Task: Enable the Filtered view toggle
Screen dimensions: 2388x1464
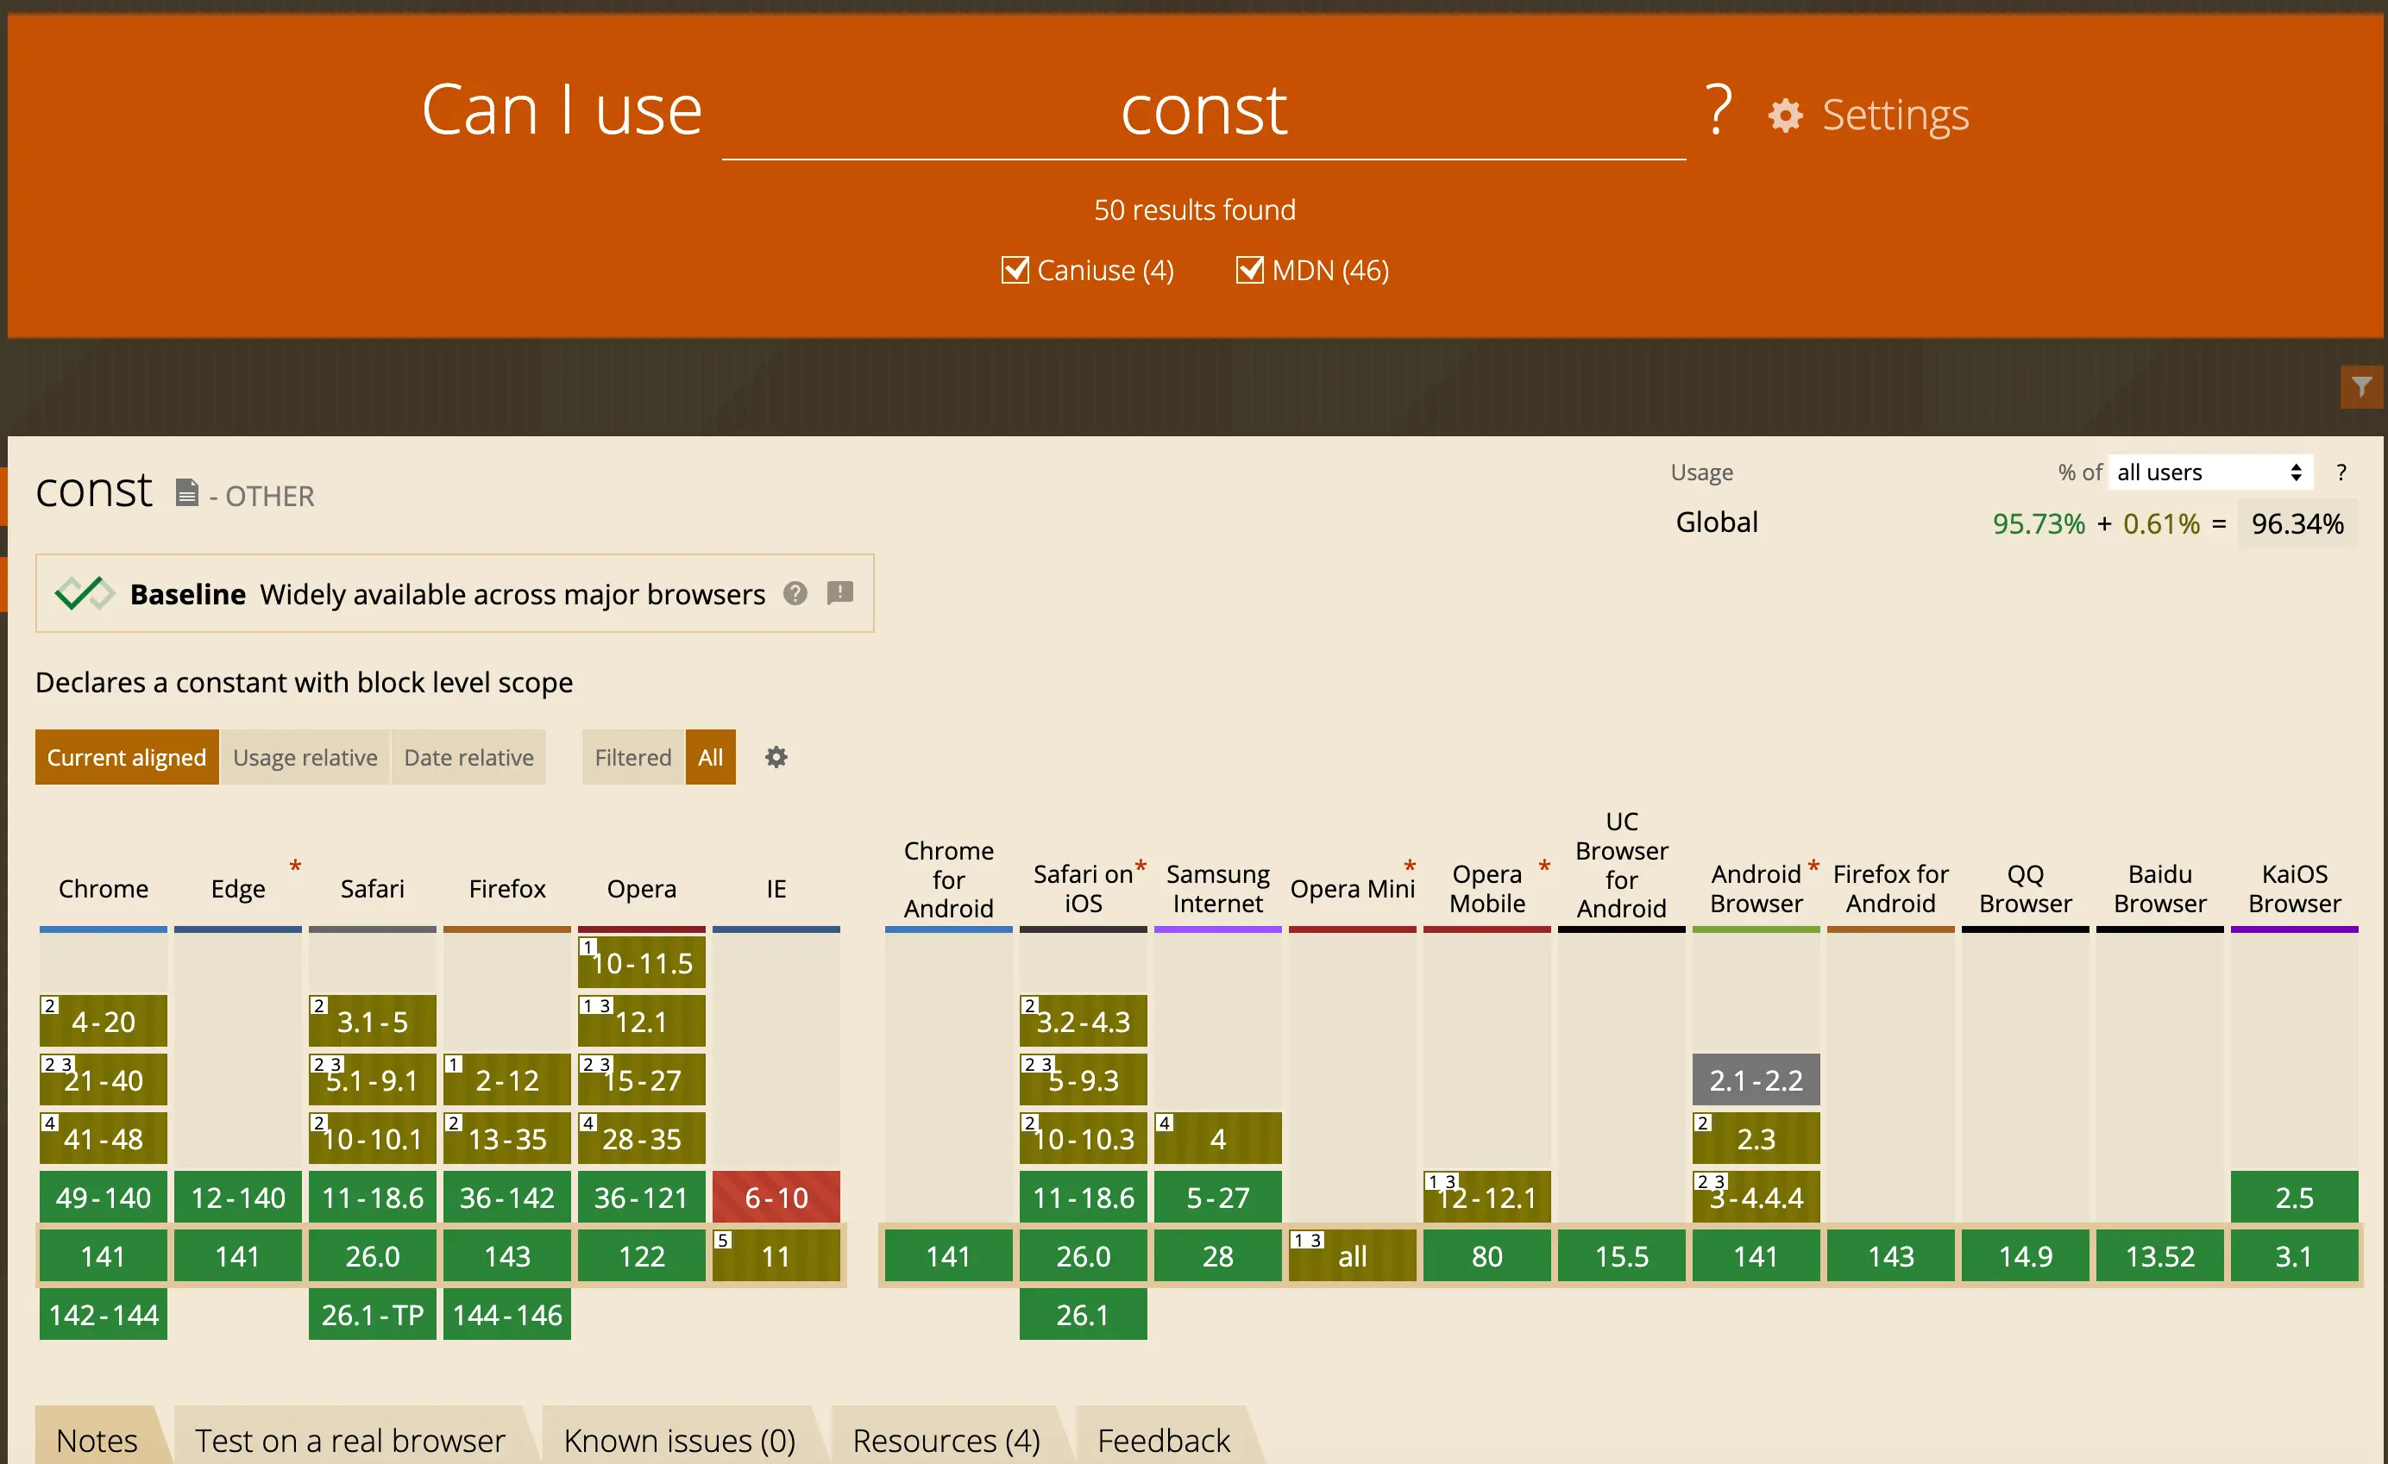Action: (x=632, y=757)
